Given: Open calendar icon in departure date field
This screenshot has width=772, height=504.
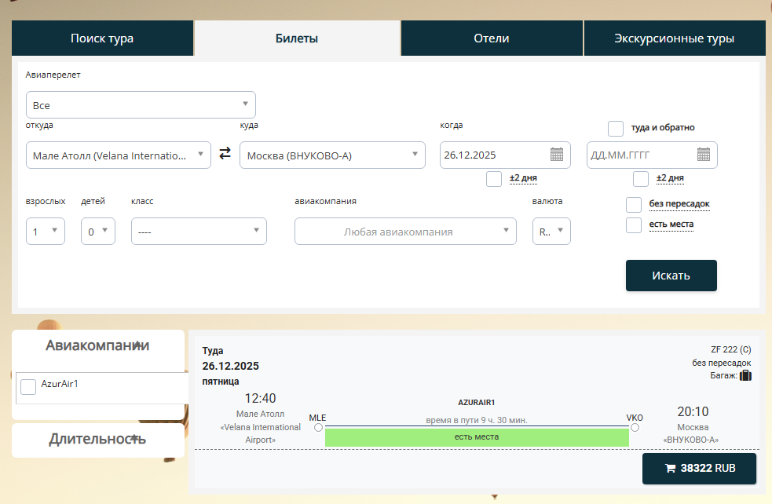Looking at the screenshot, I should click(x=557, y=155).
